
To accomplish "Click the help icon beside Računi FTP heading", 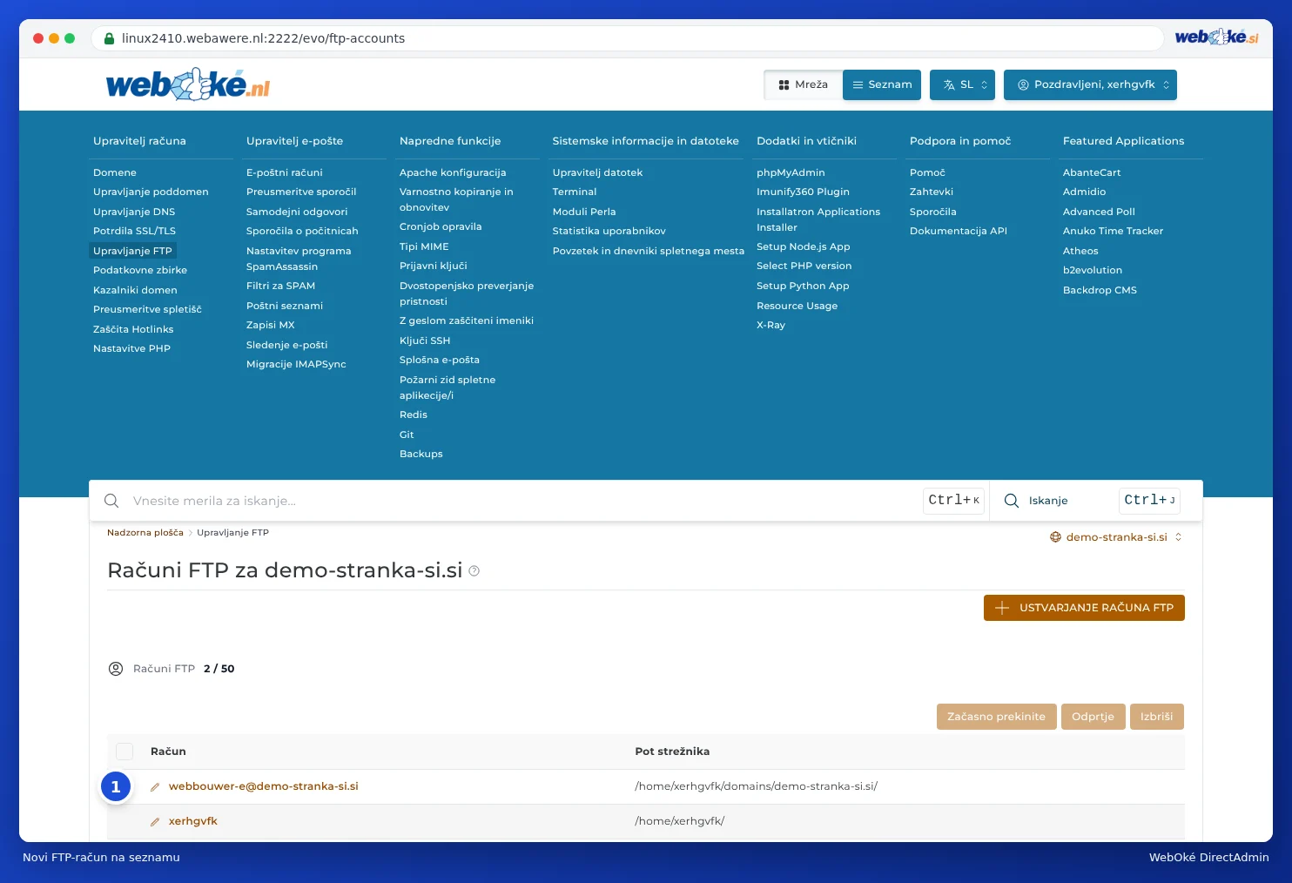I will coord(474,571).
